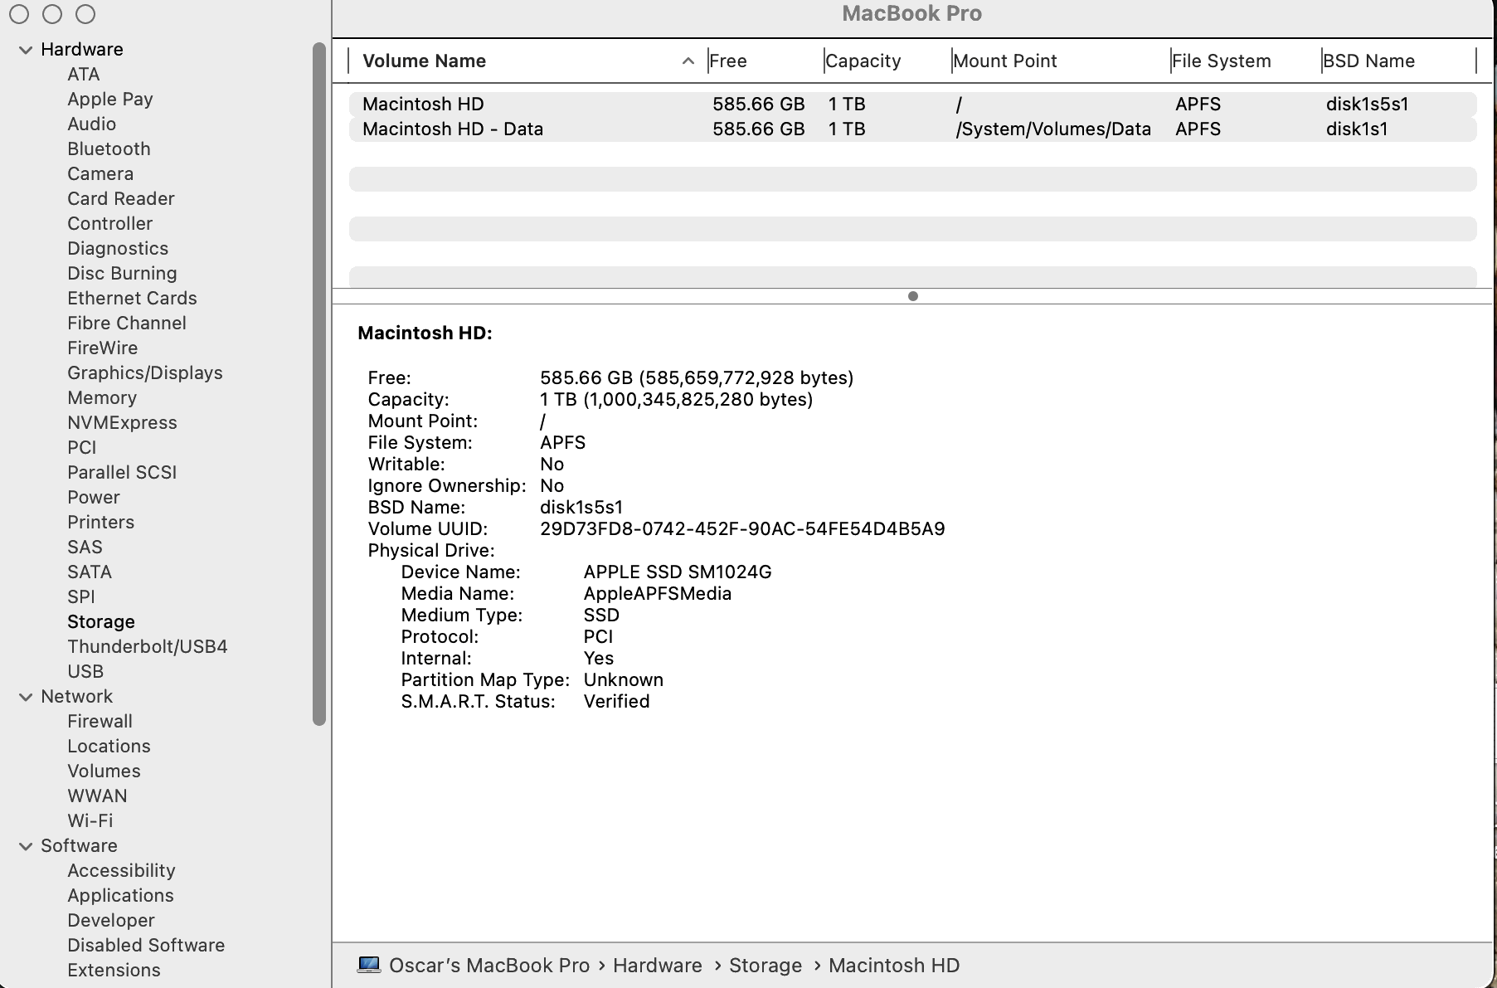The image size is (1497, 988).
Task: Open the Memory hardware section
Action: [101, 398]
